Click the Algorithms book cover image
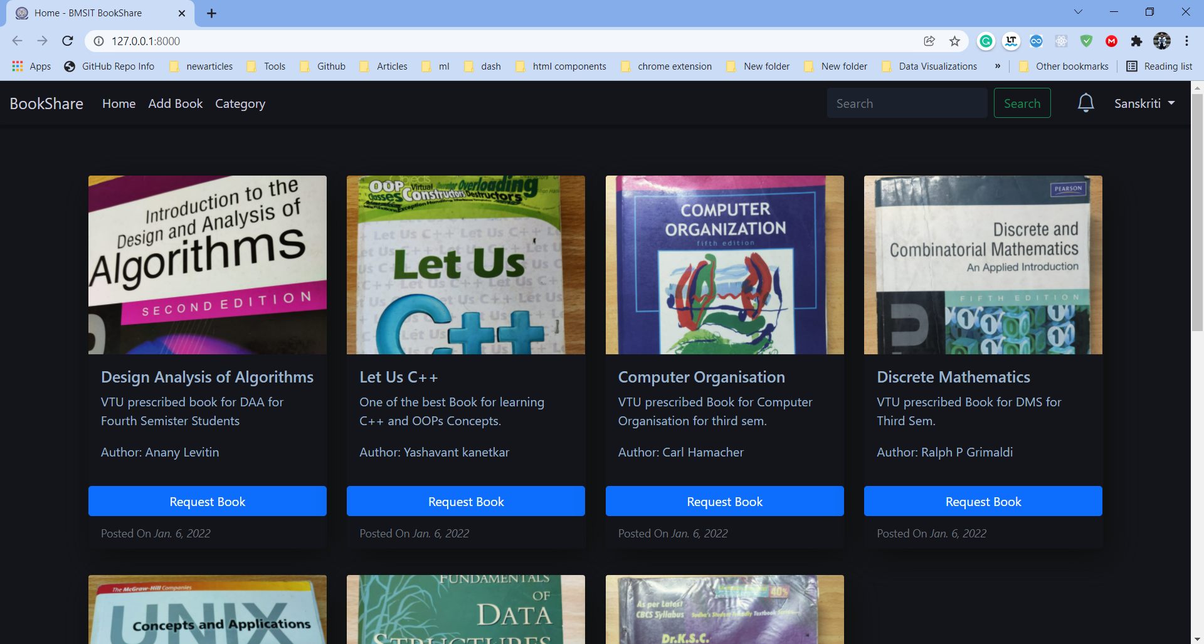Image resolution: width=1204 pixels, height=644 pixels. tap(208, 265)
